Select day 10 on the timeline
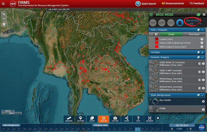Screen dimensions: 207x132 pos(142,129)
